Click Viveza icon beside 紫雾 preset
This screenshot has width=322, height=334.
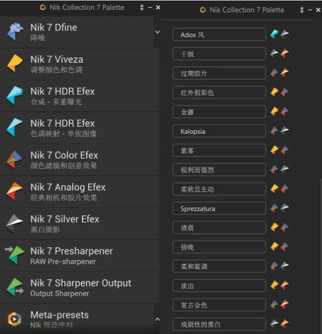point(274,150)
